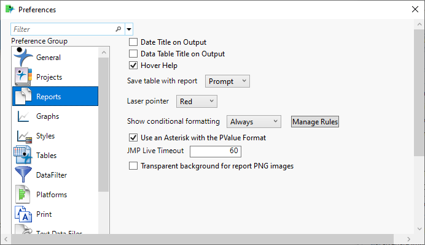Check Data Table Title on Output

[133, 54]
